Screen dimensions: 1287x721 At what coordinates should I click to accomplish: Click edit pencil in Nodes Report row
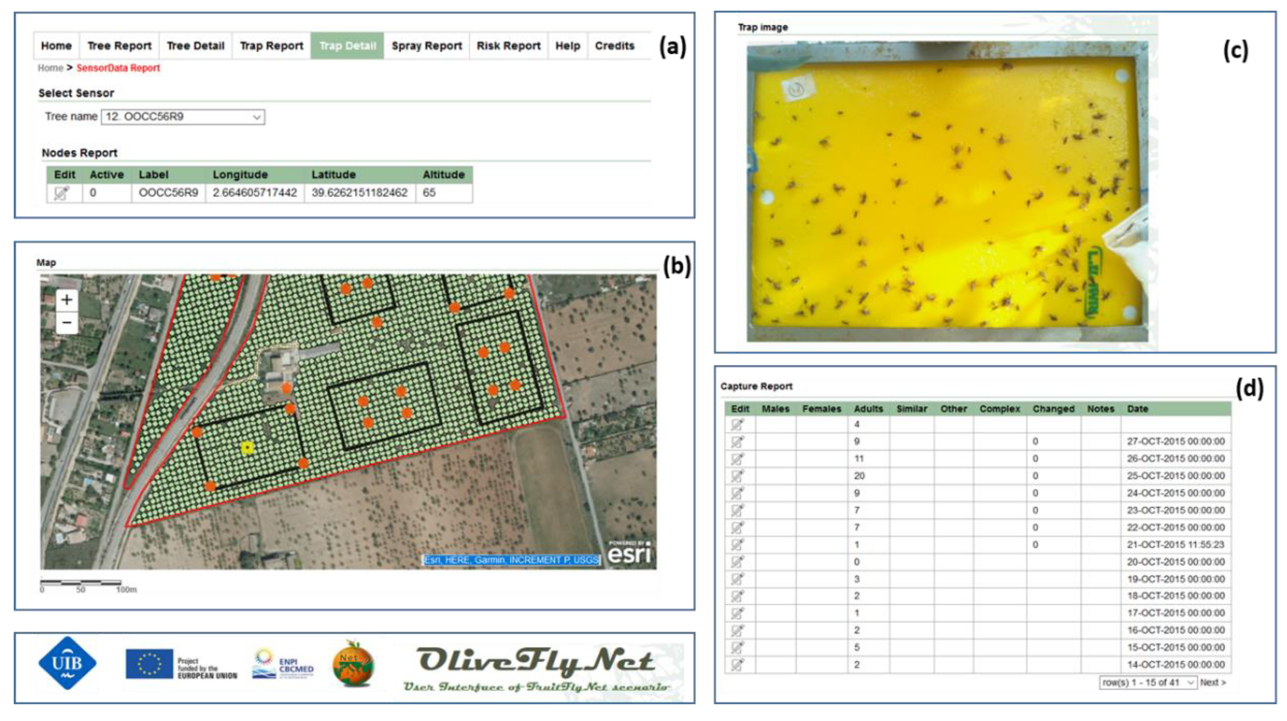(x=61, y=193)
